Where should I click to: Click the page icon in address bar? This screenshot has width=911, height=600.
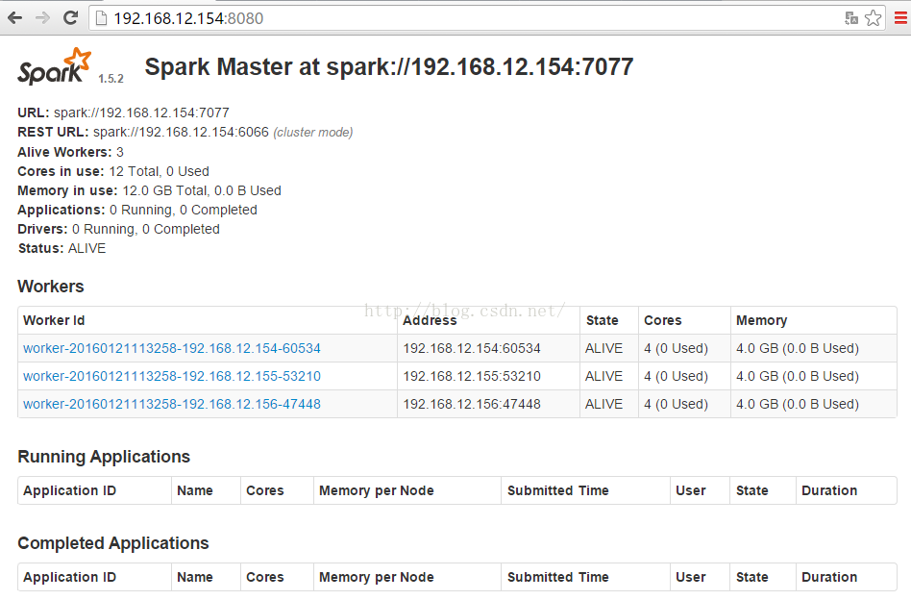[x=101, y=18]
